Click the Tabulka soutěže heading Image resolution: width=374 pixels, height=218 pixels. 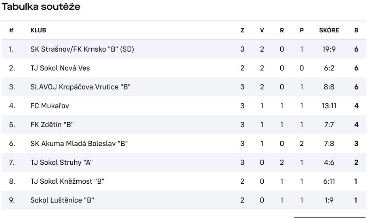click(41, 6)
